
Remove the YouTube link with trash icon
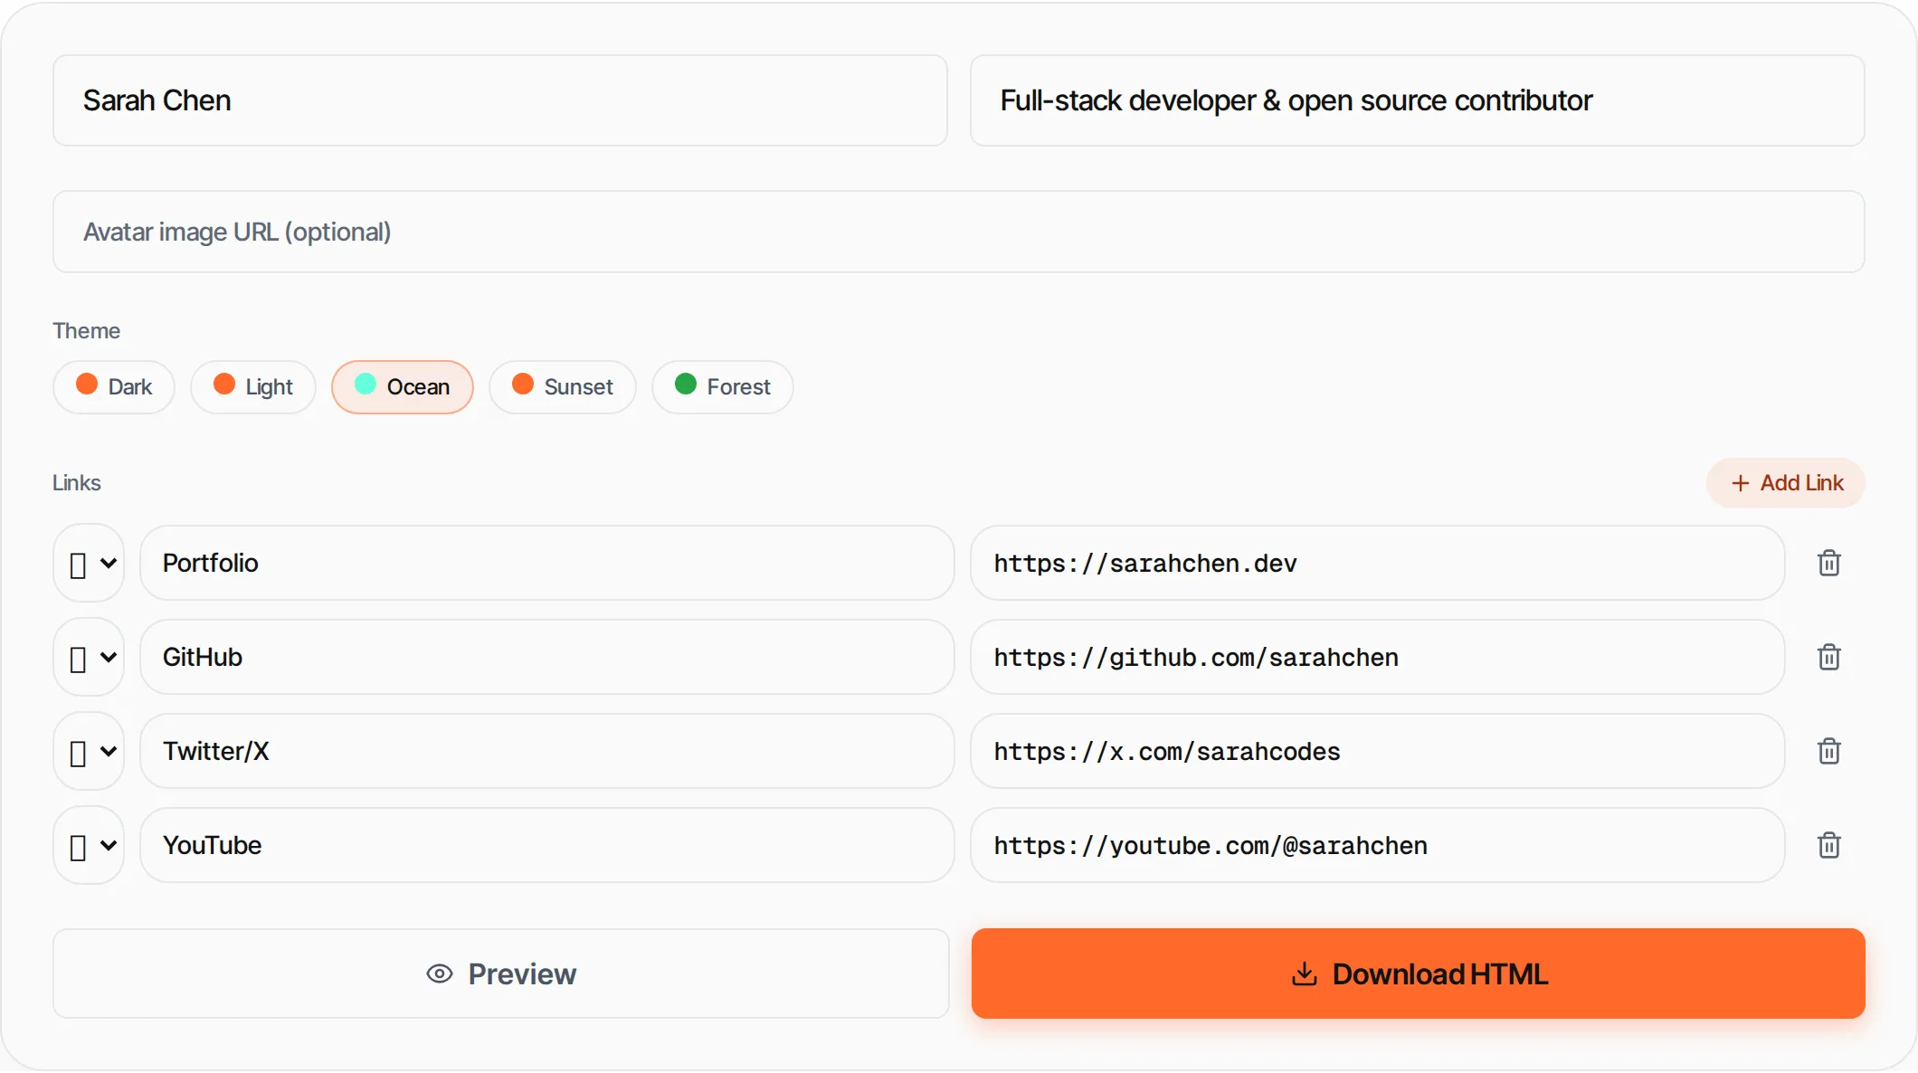coord(1828,845)
